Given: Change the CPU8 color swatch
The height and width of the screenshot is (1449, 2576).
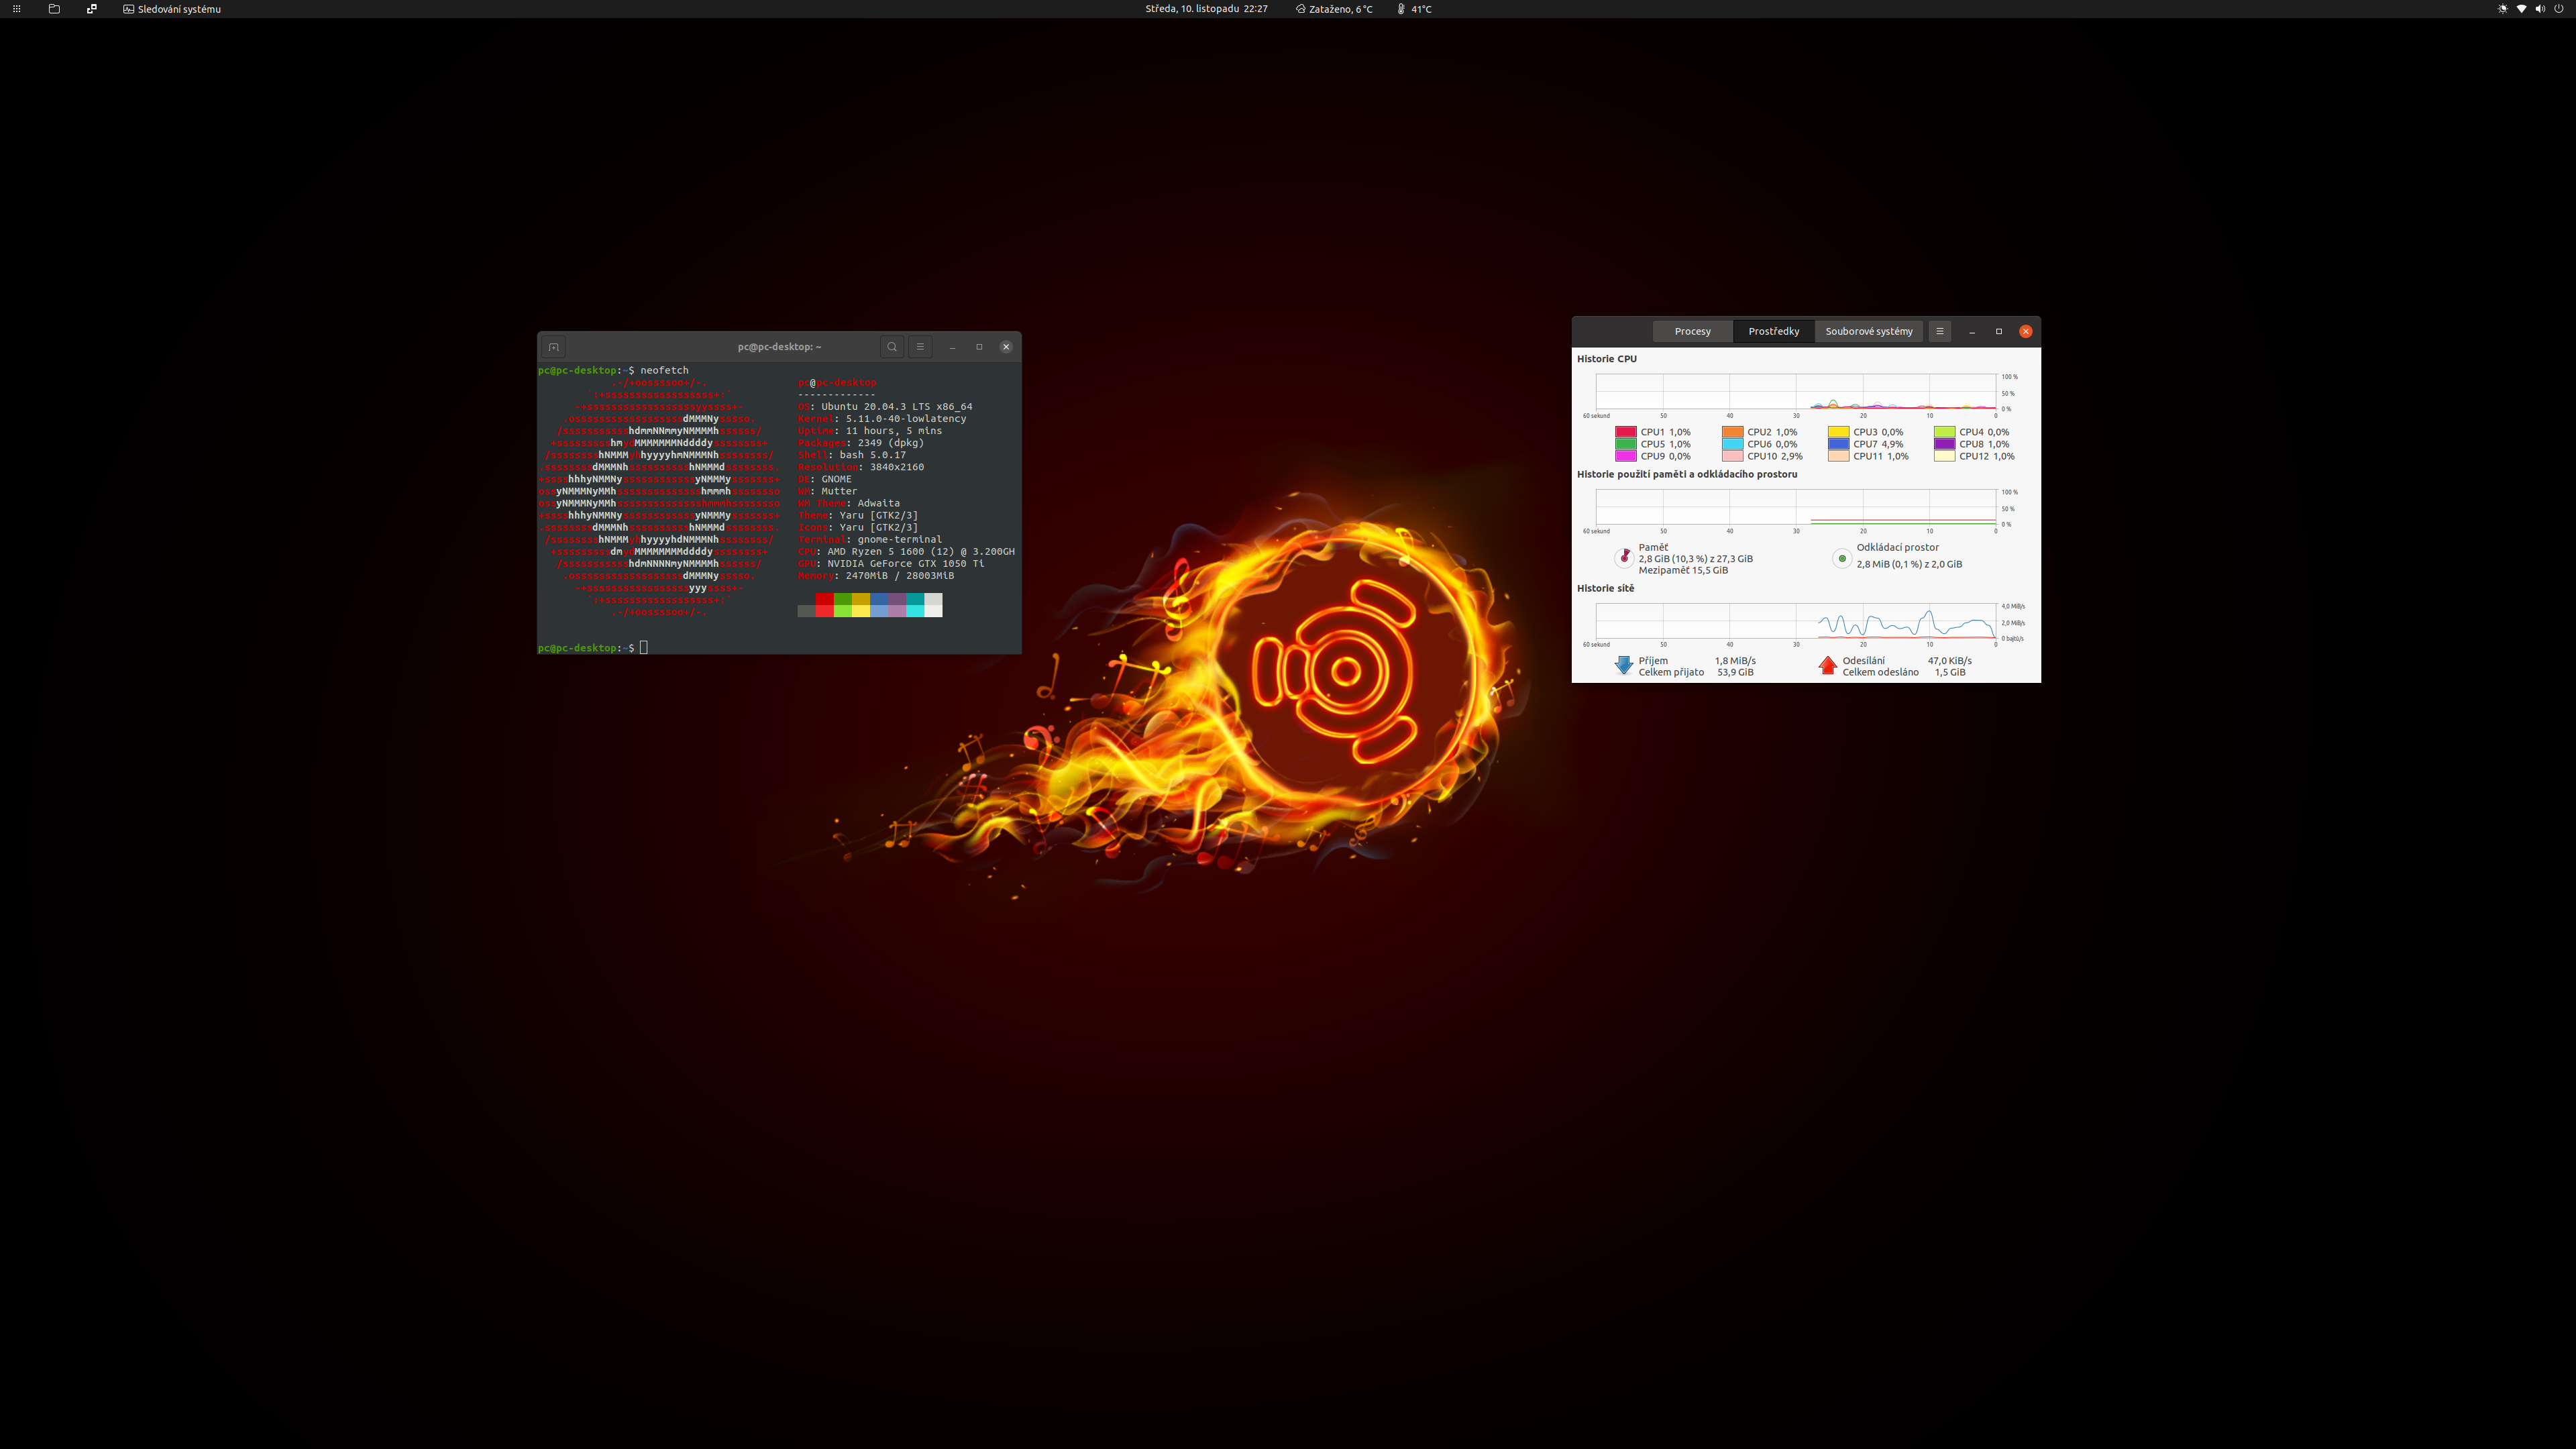Looking at the screenshot, I should pos(1944,444).
